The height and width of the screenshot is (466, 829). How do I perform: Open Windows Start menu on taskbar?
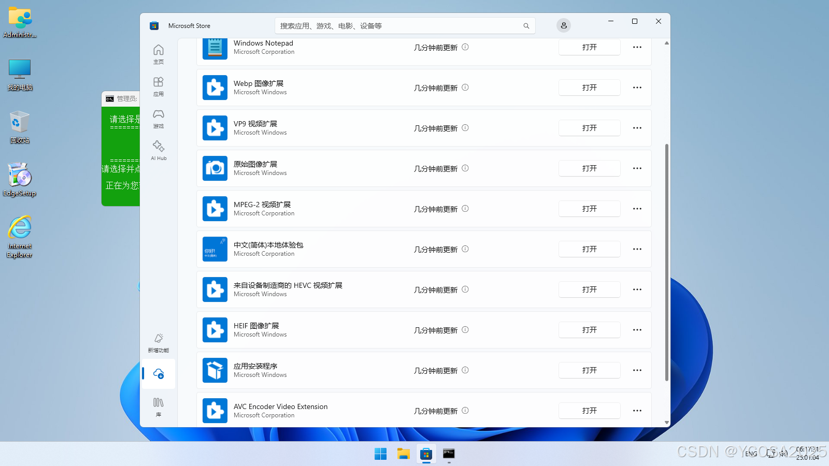[x=381, y=454]
